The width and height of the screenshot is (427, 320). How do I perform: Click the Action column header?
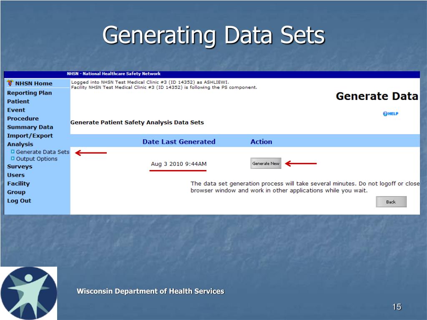[261, 142]
